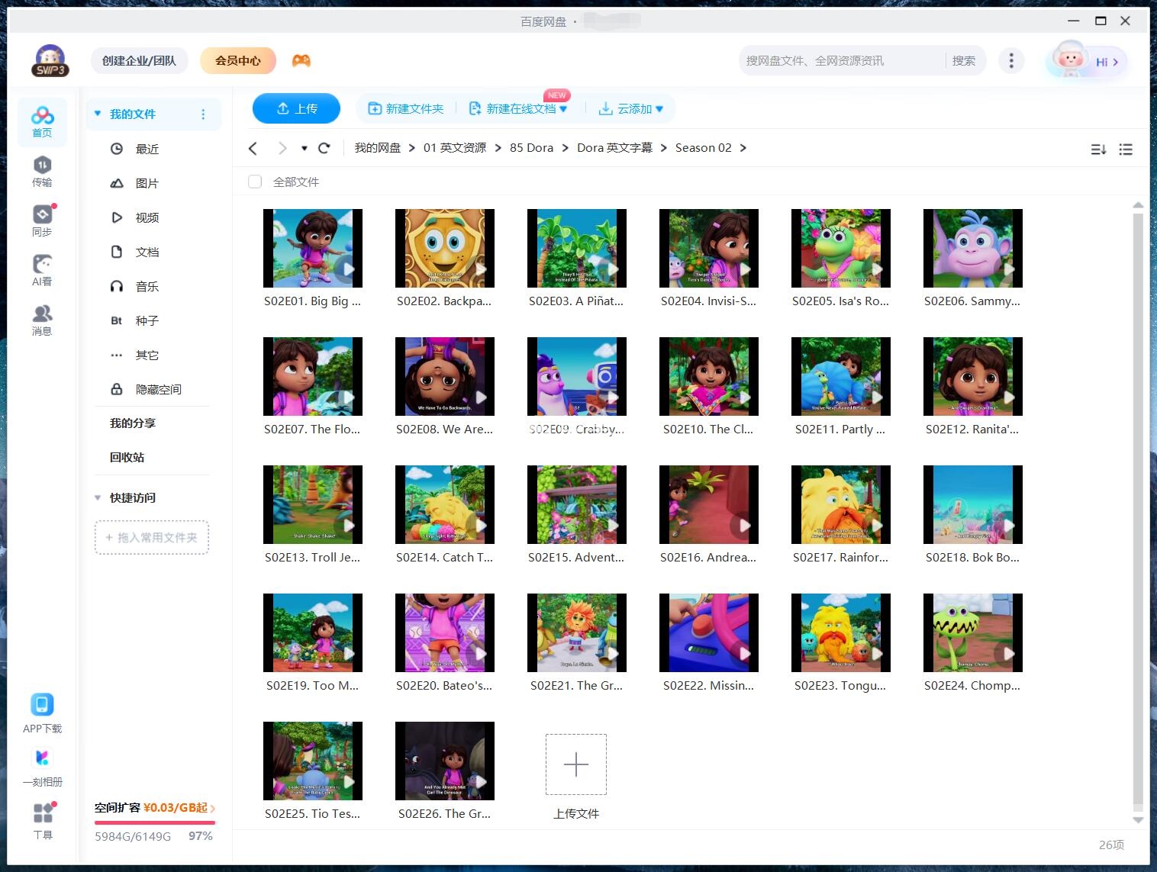Viewport: 1157px width, 872px height.
Task: Select the thumbnail for S02E09. Crabby
Action: 576,376
